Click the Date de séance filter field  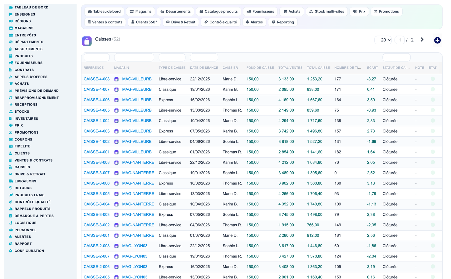pyautogui.click(x=204, y=57)
